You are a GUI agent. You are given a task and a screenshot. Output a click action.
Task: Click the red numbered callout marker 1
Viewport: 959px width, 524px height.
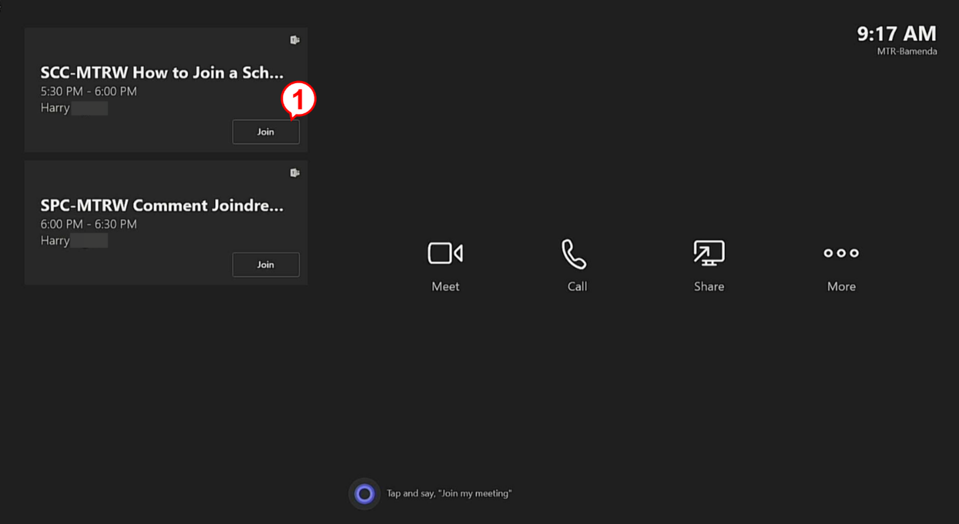298,100
